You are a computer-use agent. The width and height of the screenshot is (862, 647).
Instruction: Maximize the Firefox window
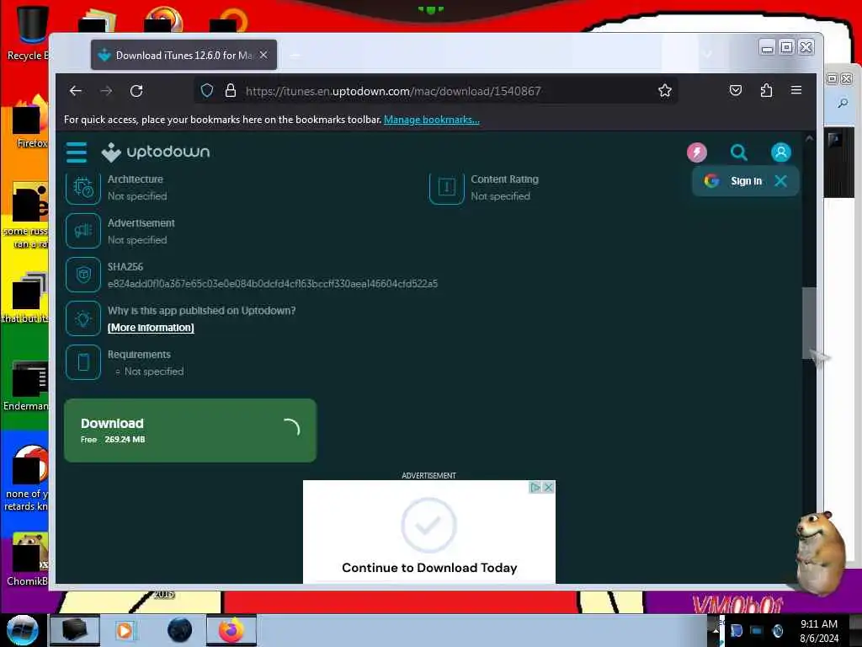click(787, 47)
